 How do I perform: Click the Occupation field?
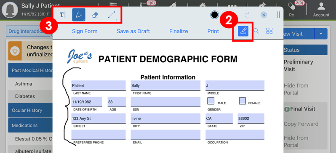235,135
